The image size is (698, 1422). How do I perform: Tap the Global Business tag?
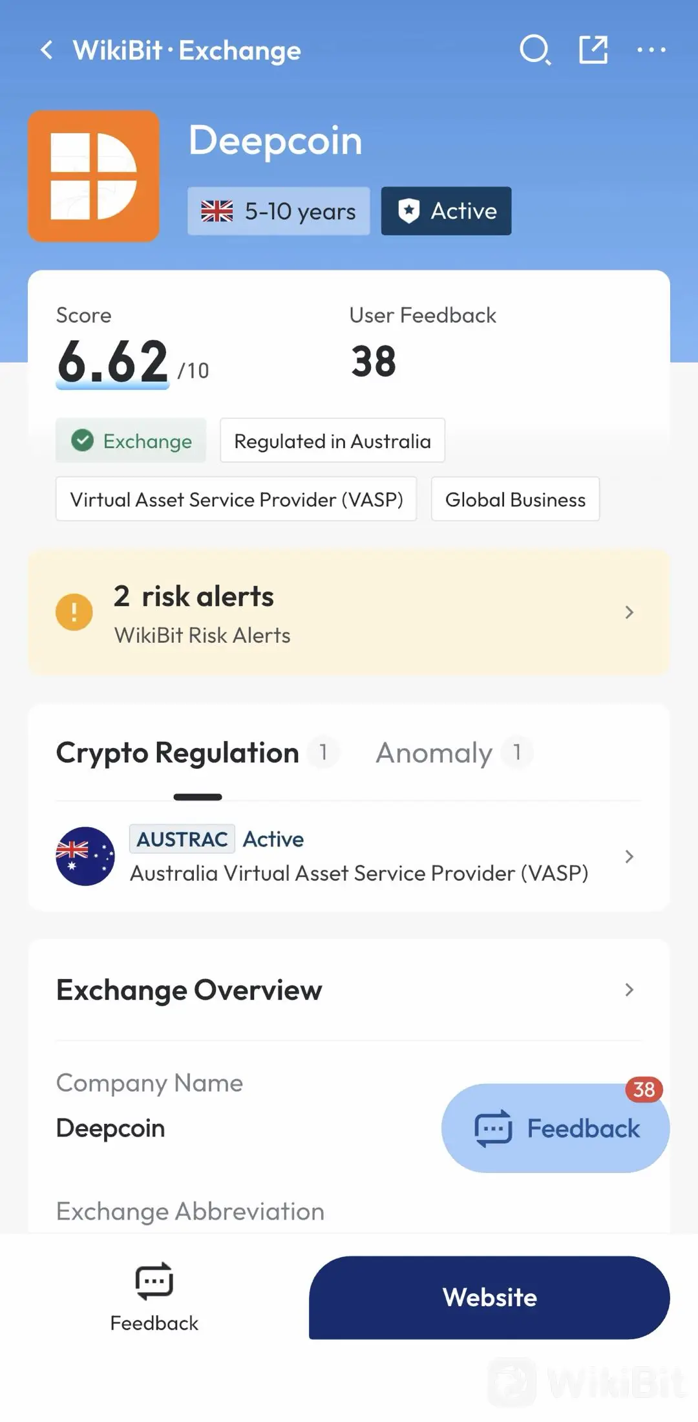(515, 499)
